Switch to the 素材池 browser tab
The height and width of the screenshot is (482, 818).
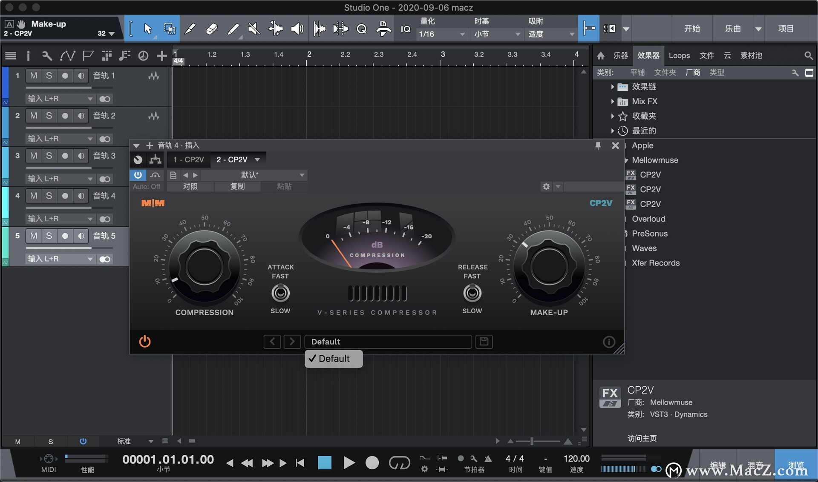point(751,55)
